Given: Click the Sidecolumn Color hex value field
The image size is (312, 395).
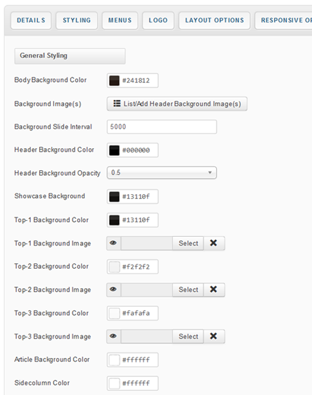Looking at the screenshot, I should (x=136, y=384).
